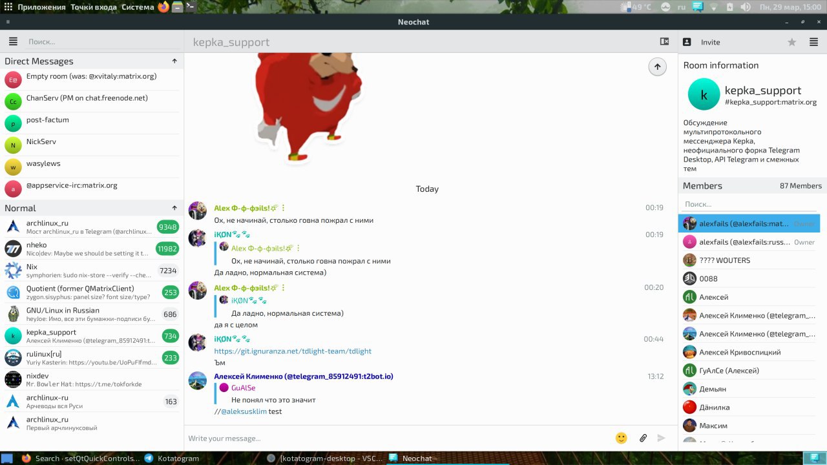This screenshot has width=827, height=465.
Task: Open the room list search field
Action: 103,41
